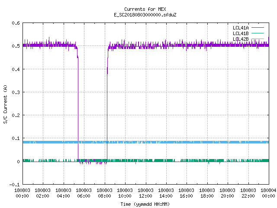Click the x-axis tick '180803 22:00'
Image resolution: width=277 pixels, height=208 pixels.
pyautogui.click(x=248, y=193)
